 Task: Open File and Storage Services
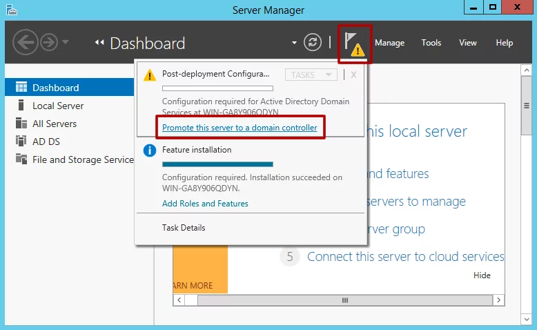coord(82,159)
